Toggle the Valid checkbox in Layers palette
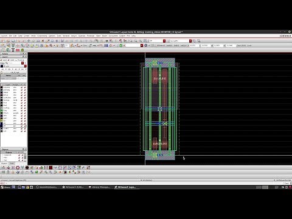Image resolution: width=292 pixels, height=219 pixels. tap(1, 60)
